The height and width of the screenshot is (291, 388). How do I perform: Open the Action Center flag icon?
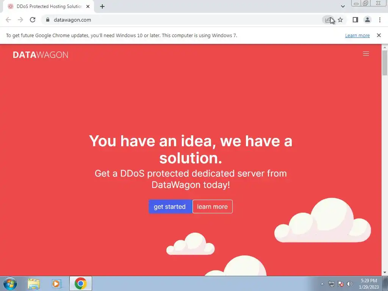pos(341,284)
